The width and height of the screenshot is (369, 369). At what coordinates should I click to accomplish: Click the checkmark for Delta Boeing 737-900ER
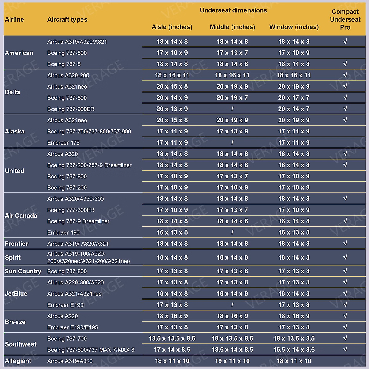coord(345,109)
